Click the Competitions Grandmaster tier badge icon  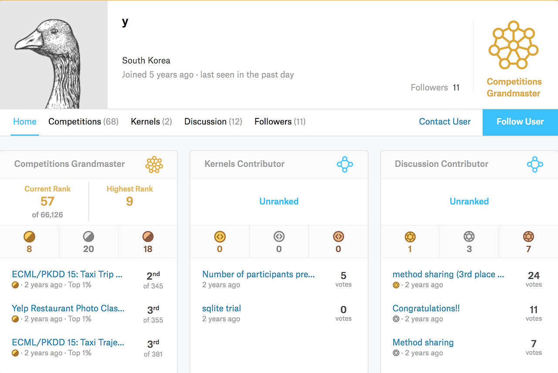pos(154,164)
